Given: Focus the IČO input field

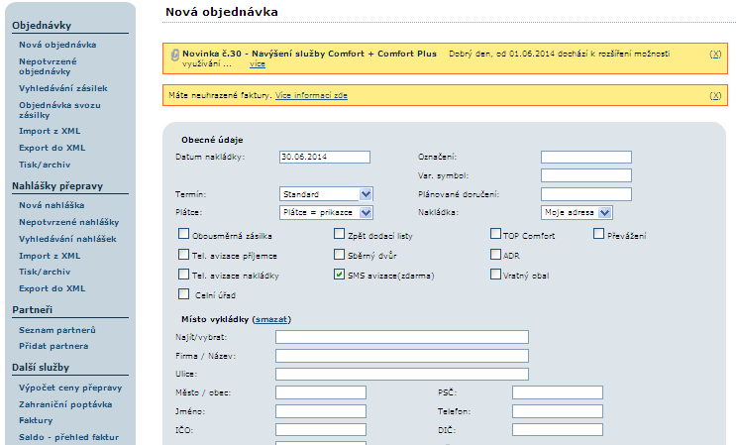Looking at the screenshot, I should [321, 429].
